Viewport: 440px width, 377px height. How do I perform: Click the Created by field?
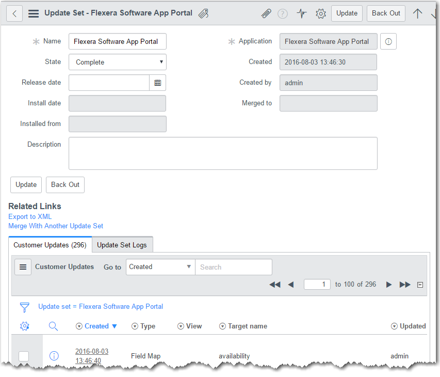click(x=328, y=83)
